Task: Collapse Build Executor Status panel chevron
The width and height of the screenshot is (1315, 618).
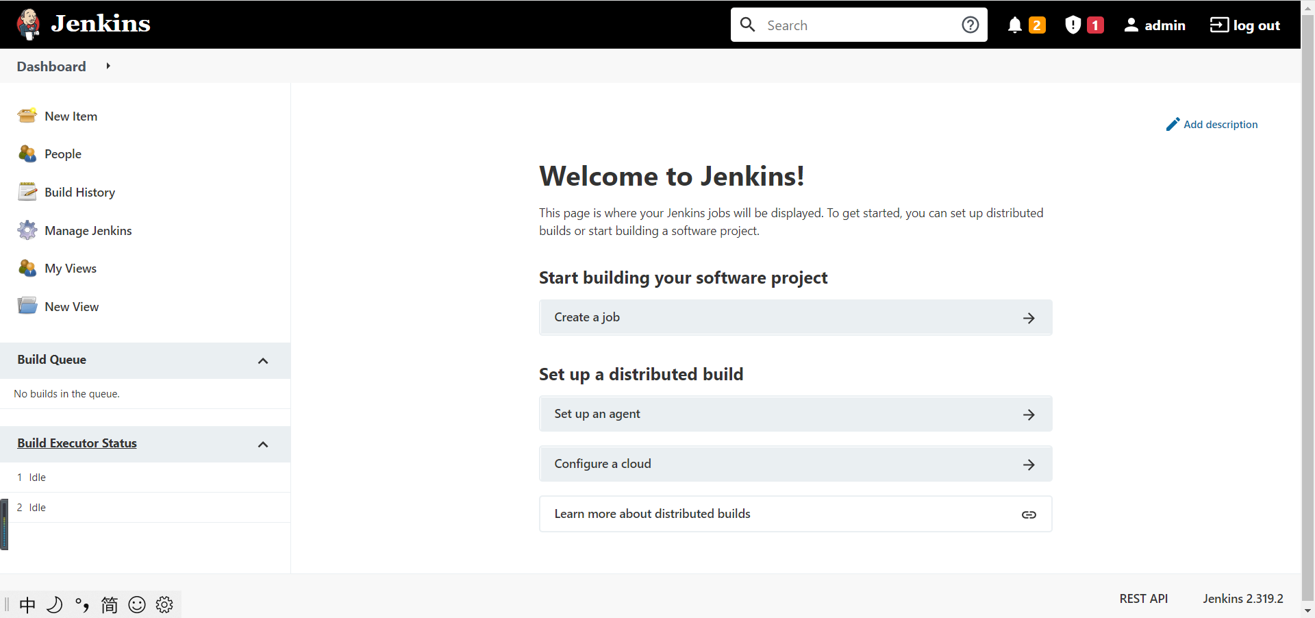Action: (263, 444)
